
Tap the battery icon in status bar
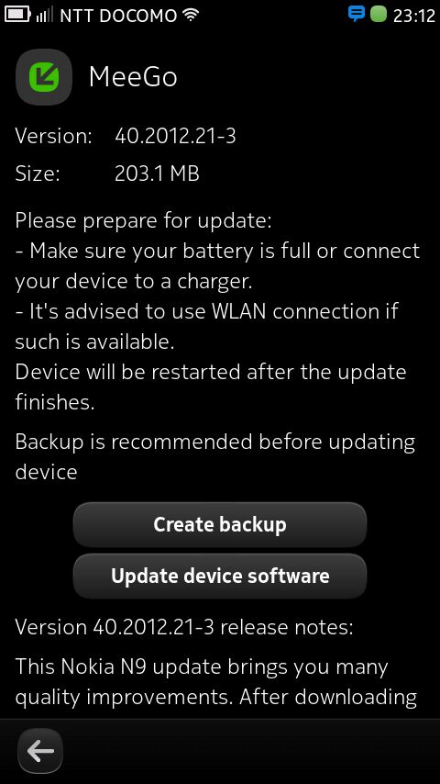click(17, 15)
